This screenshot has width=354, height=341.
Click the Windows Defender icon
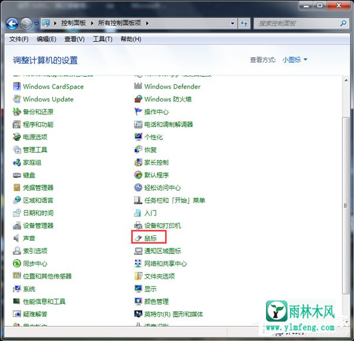138,87
